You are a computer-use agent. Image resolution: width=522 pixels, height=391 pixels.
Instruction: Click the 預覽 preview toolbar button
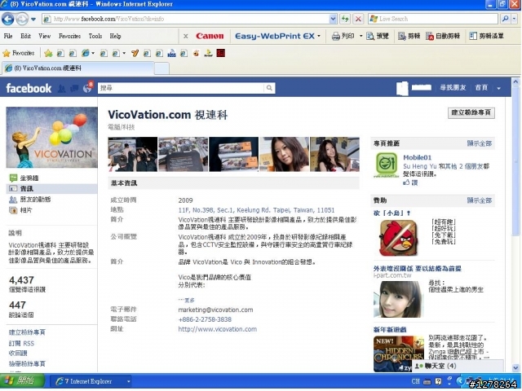[x=378, y=36]
